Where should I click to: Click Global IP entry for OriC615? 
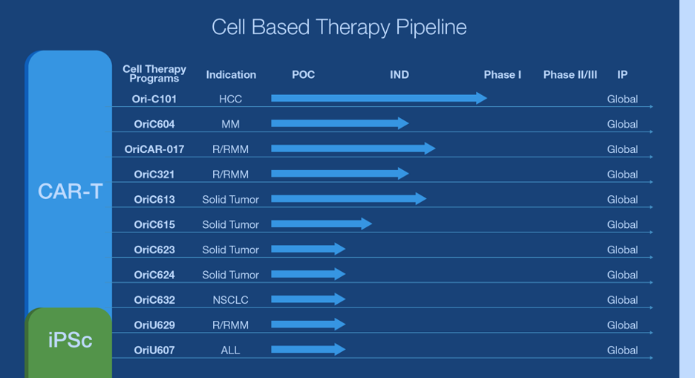tap(622, 225)
